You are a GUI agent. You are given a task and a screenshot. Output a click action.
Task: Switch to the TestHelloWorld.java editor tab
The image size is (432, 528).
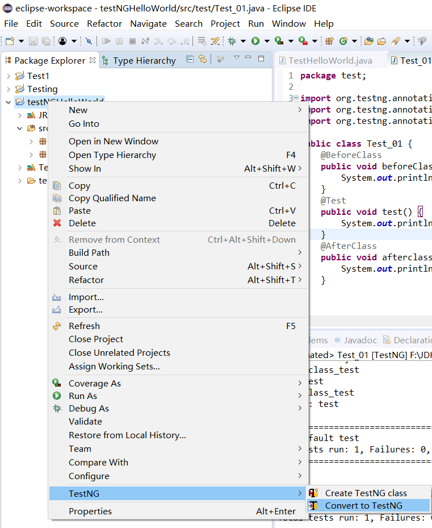(326, 61)
